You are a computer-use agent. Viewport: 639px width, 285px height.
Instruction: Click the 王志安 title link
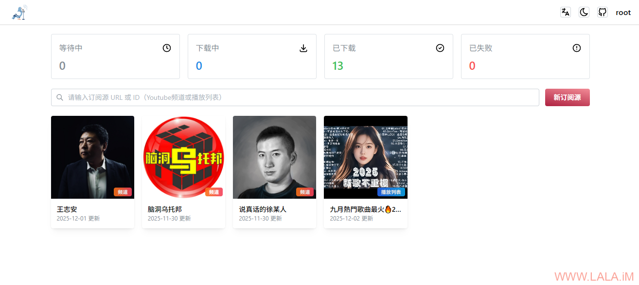(67, 209)
